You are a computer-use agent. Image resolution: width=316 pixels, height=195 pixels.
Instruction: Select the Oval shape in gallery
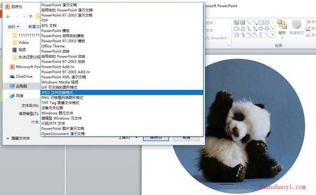267,23
